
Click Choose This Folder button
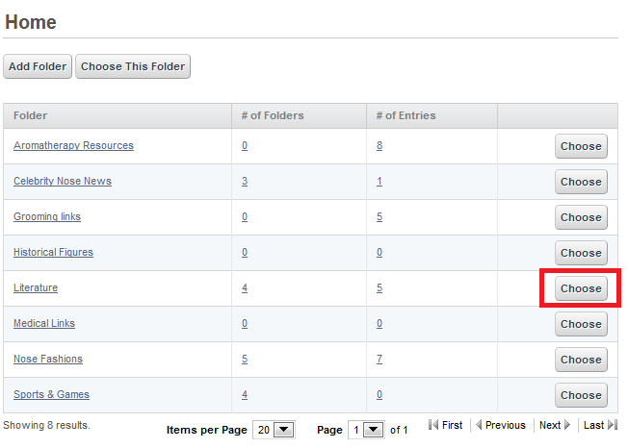tap(133, 66)
